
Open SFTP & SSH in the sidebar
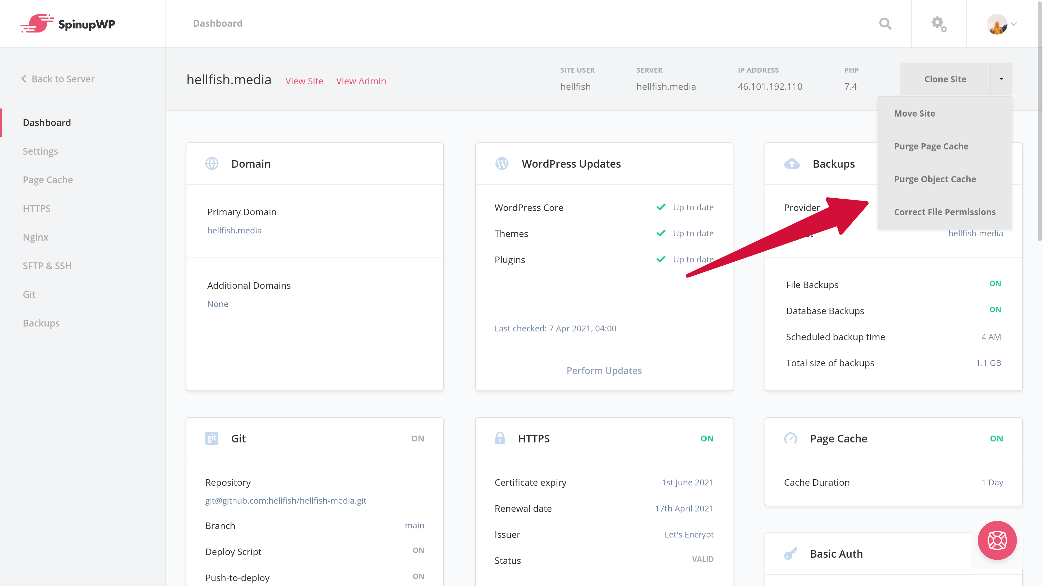tap(47, 266)
